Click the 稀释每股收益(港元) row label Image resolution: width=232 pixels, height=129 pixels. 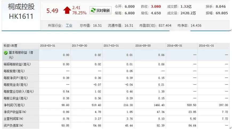click(x=17, y=64)
